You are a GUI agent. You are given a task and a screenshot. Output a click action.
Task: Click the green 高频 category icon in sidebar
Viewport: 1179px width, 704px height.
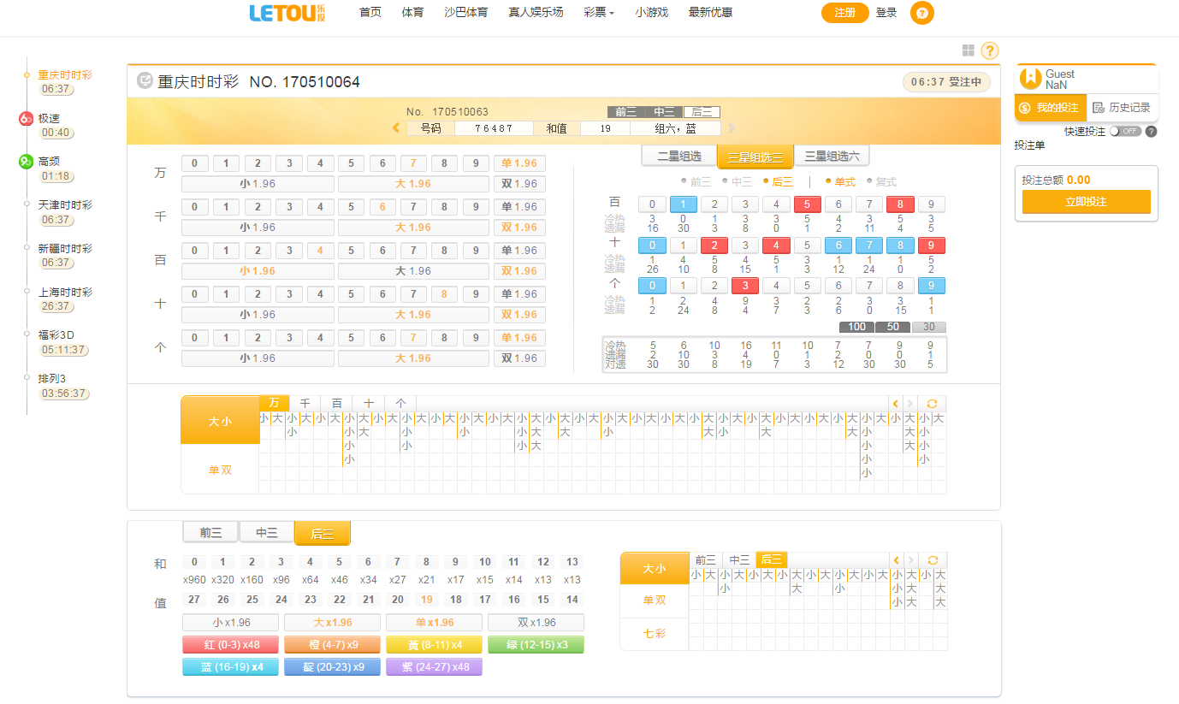pyautogui.click(x=27, y=162)
